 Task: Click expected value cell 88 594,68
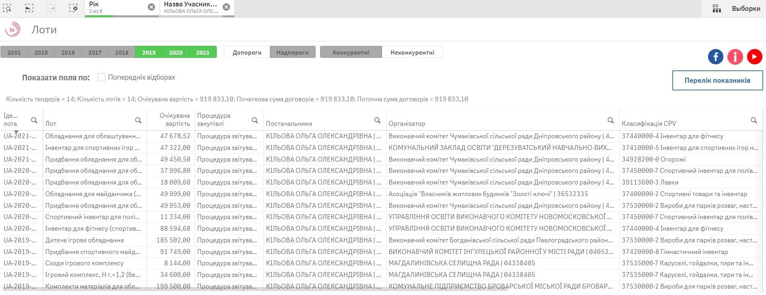(x=171, y=228)
